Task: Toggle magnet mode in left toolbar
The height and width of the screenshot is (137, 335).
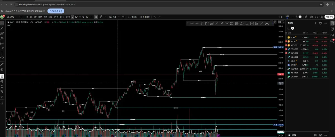Action: 2,76
